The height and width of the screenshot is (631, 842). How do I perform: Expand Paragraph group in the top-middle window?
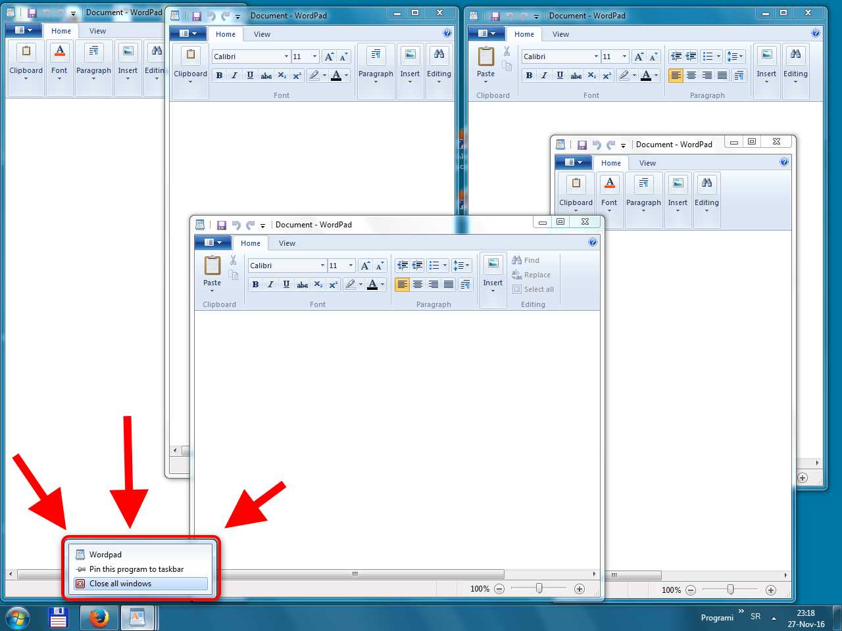(376, 72)
